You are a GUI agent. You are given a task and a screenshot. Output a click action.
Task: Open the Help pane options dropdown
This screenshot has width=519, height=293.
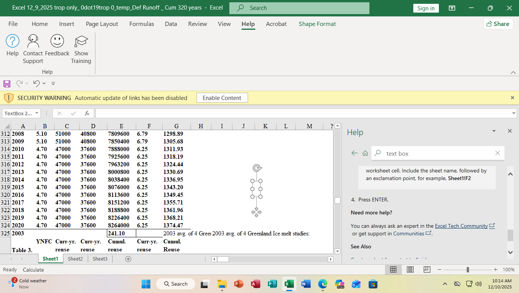point(494,131)
